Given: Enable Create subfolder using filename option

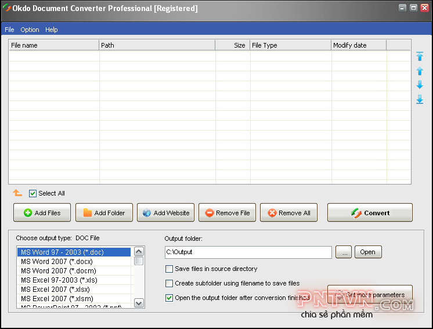Looking at the screenshot, I should point(169,283).
